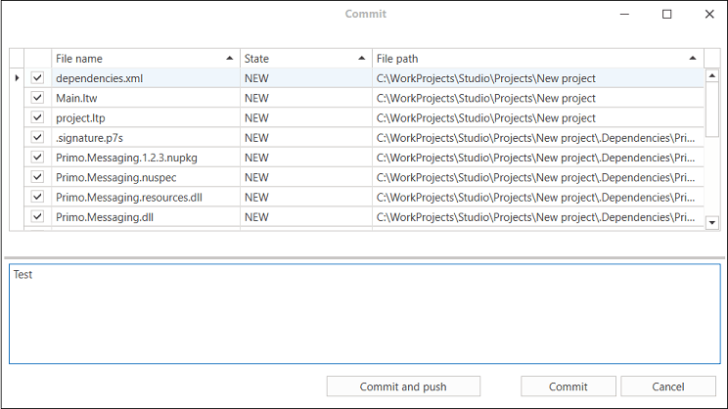This screenshot has height=409, width=728.
Task: Click the commit message text box
Action: (x=364, y=313)
